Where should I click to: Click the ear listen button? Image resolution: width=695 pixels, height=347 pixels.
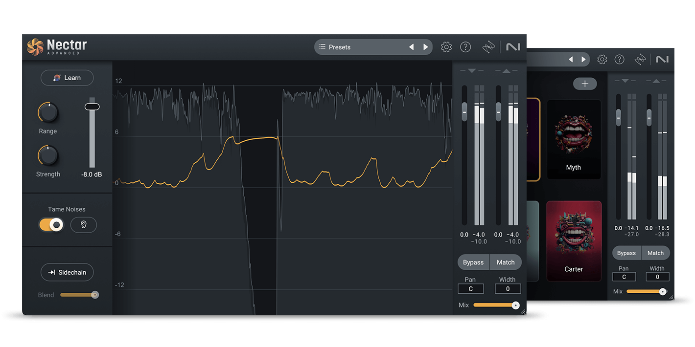(x=84, y=225)
